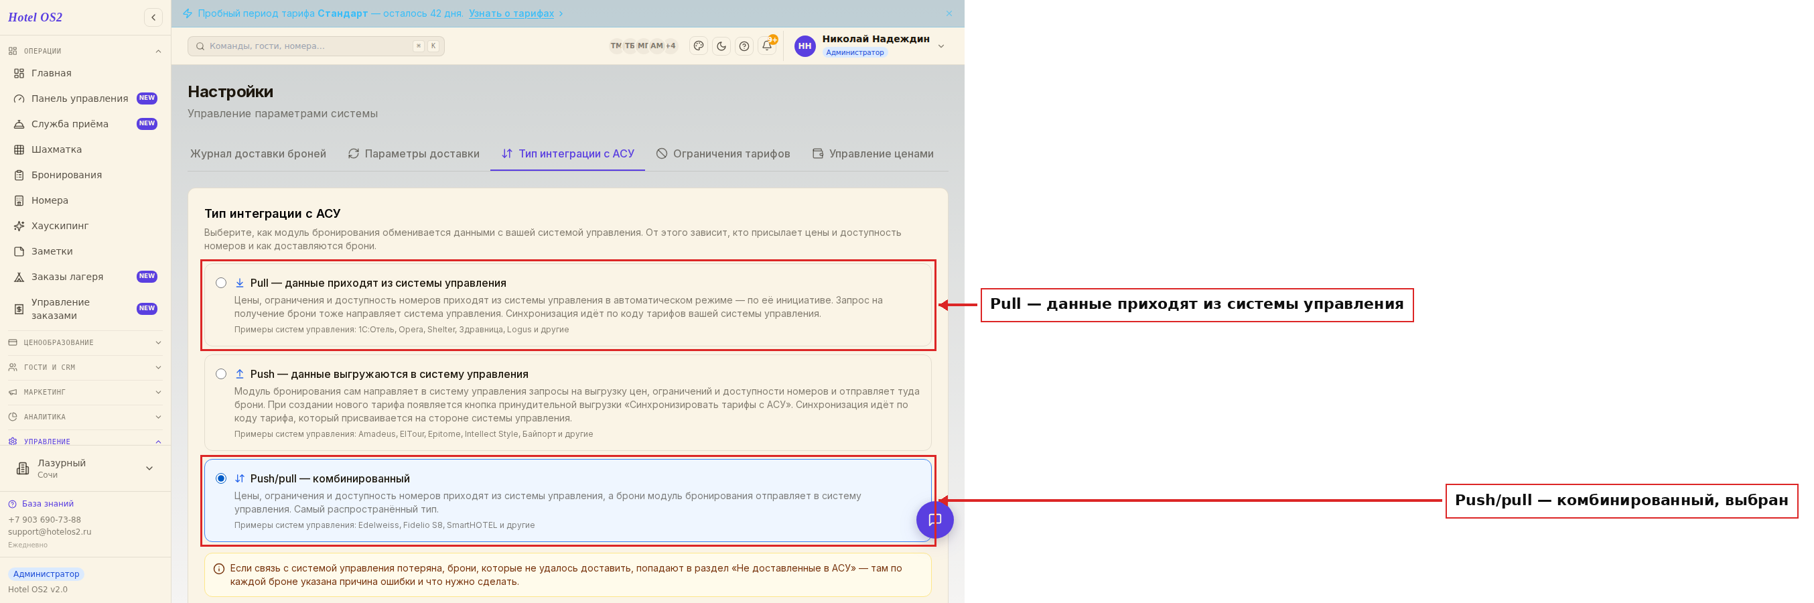Collapse the ОПЕРАЦИИ sidebar section

(85, 52)
